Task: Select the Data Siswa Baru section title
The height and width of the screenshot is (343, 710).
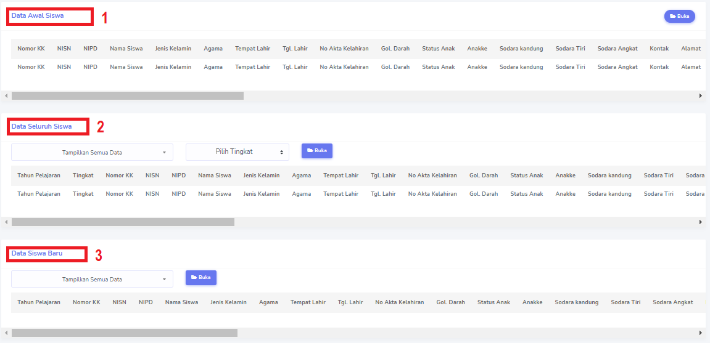Action: click(37, 253)
